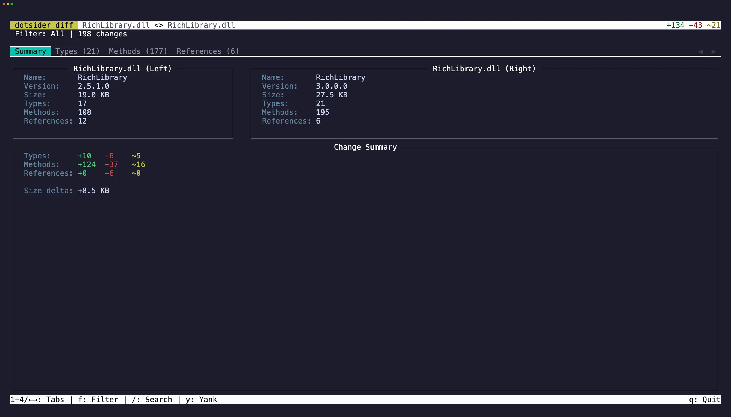Click the +124 added methods count
Screen dimensions: 731x417
[x=87, y=165]
